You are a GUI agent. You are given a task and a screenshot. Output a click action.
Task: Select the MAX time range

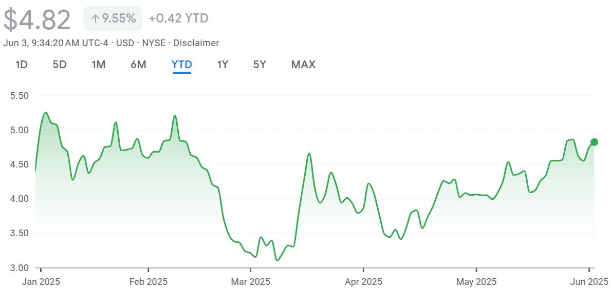[x=303, y=65]
